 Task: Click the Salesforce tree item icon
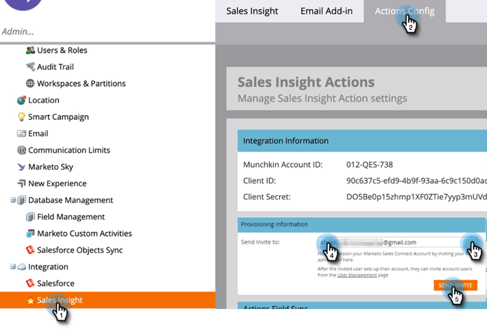pos(30,283)
